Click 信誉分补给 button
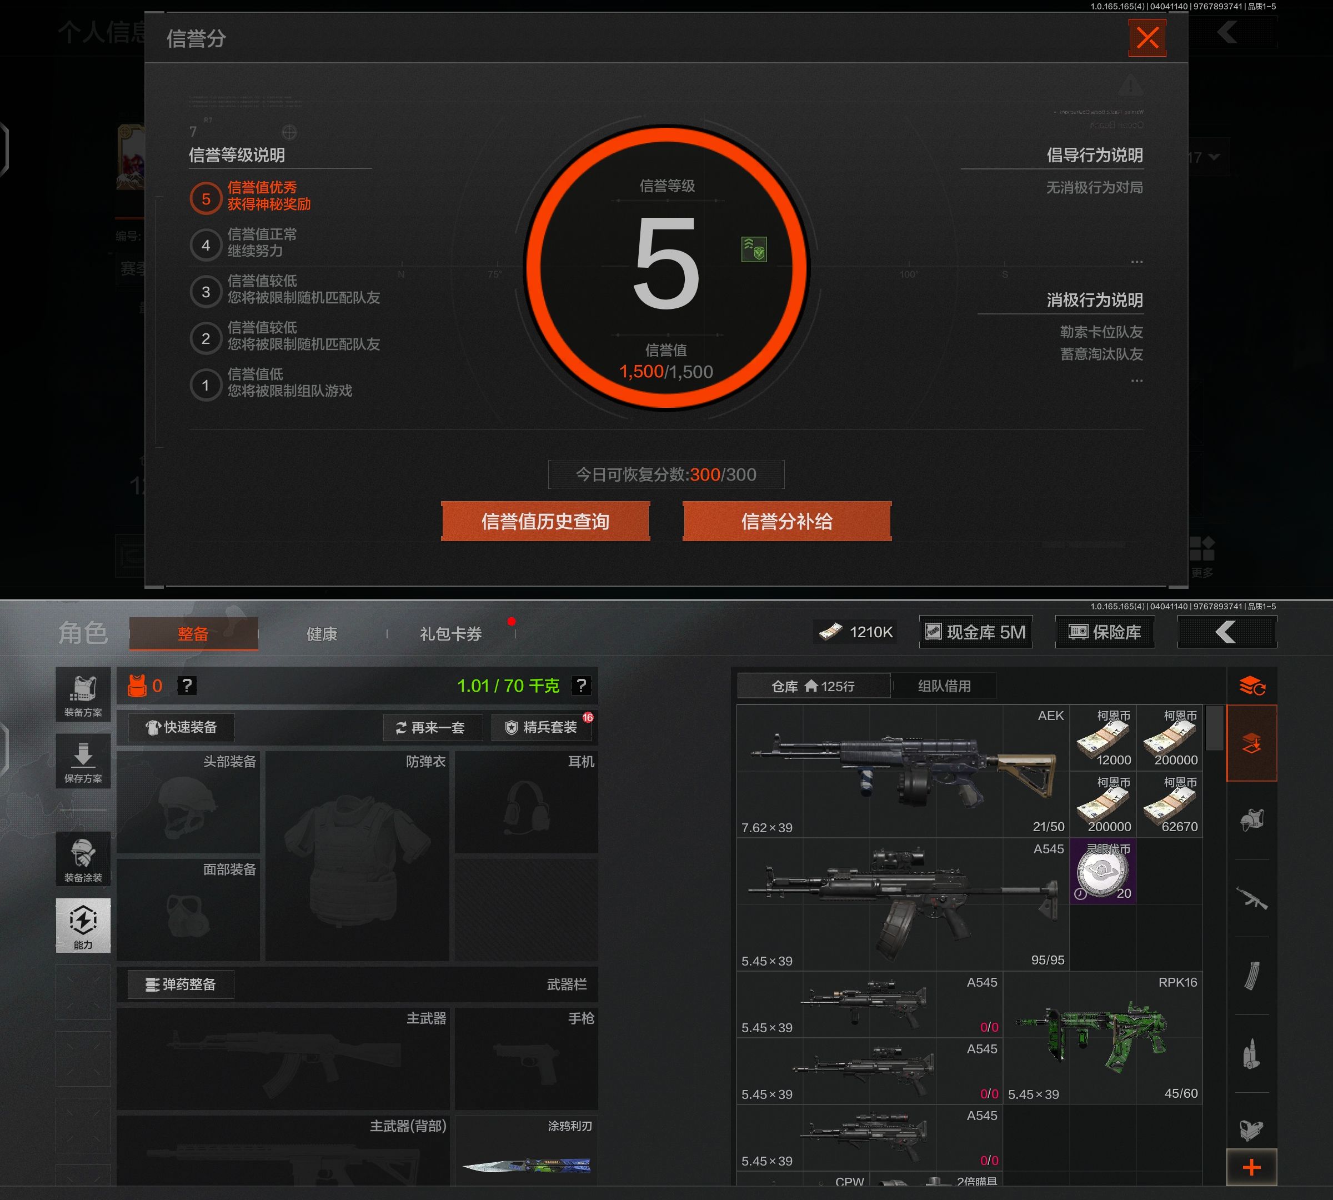 786,522
